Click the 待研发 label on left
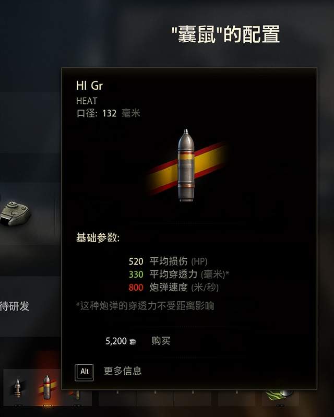 click(15, 306)
